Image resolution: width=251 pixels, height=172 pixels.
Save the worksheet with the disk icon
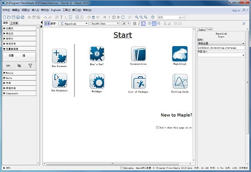13,17
